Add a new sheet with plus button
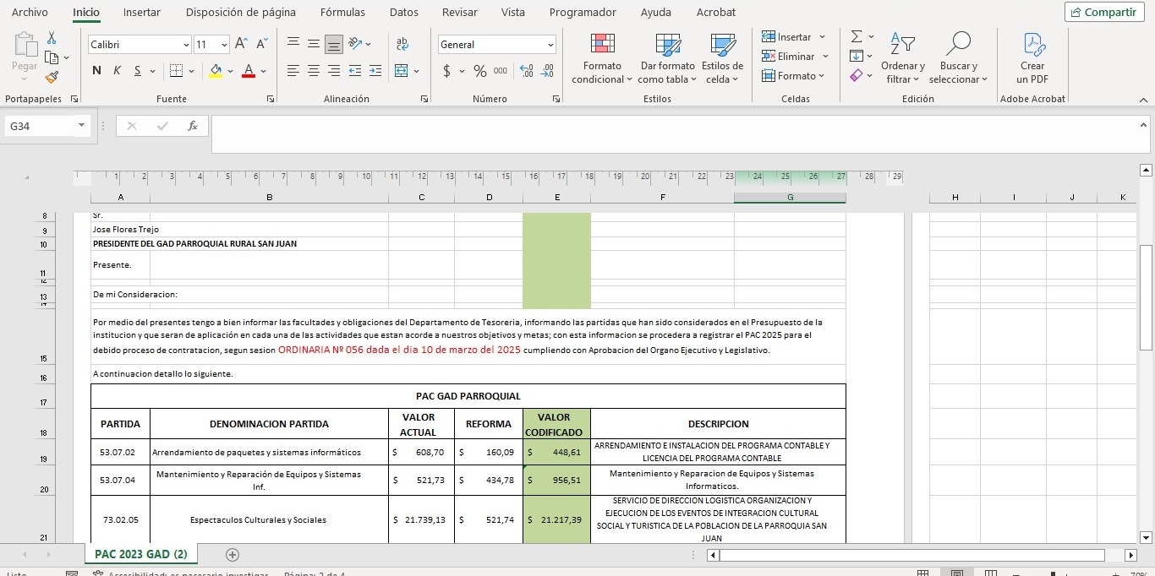 tap(233, 555)
